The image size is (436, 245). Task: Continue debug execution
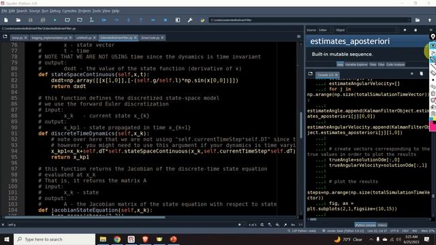(x=153, y=20)
